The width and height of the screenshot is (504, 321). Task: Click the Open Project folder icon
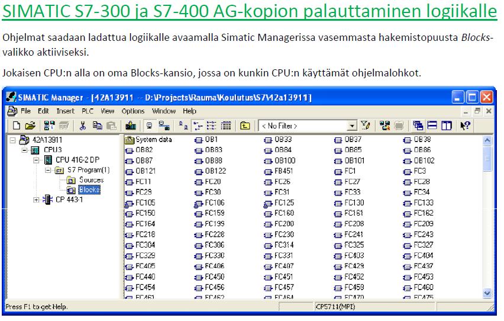pos(30,125)
